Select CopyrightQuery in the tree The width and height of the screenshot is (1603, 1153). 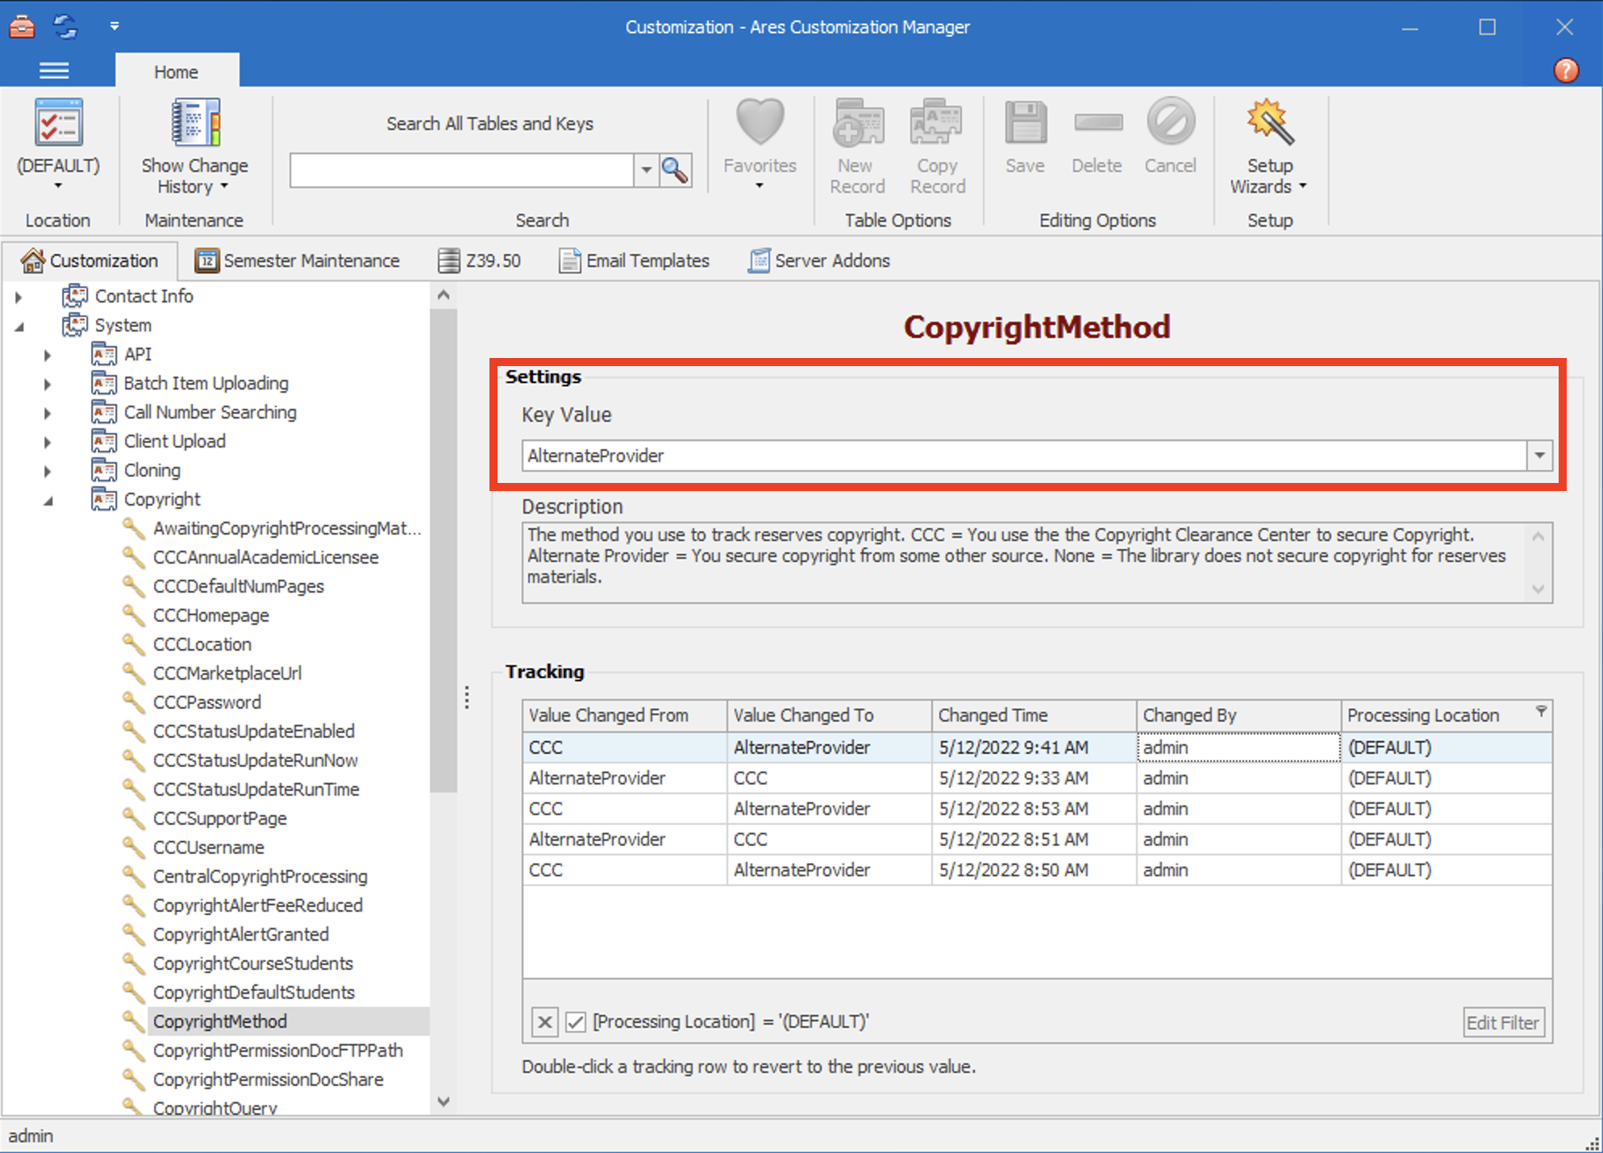(x=214, y=1107)
